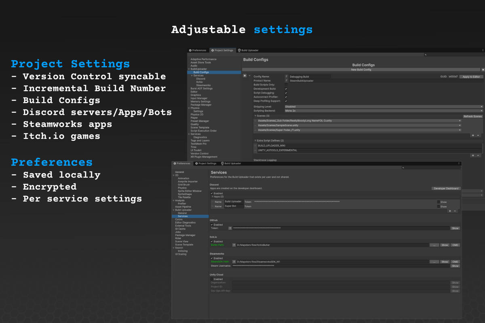This screenshot has height=323, width=485.
Task: Uncheck the Script Debugging checkbox
Action: coord(286,92)
